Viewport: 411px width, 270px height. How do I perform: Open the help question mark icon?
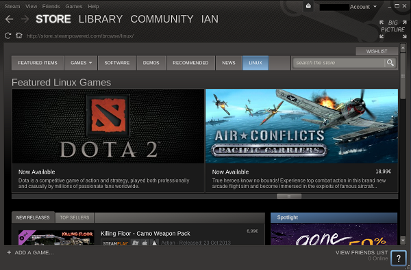tap(399, 258)
